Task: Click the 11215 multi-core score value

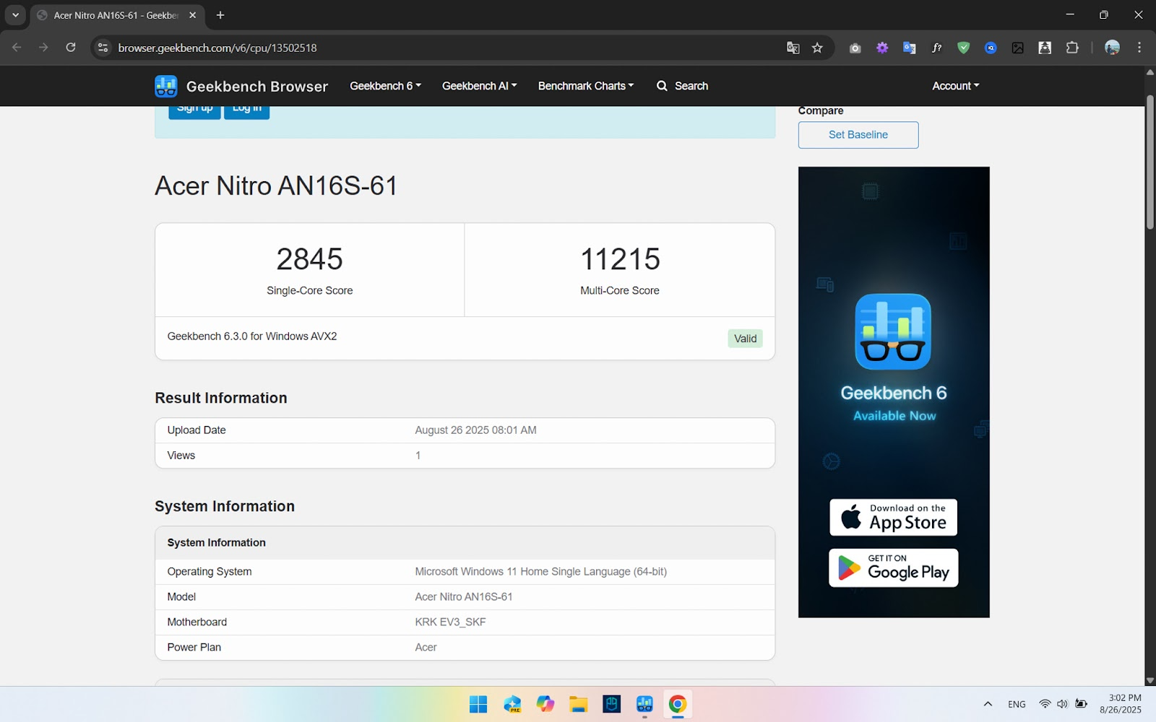Action: pyautogui.click(x=620, y=259)
